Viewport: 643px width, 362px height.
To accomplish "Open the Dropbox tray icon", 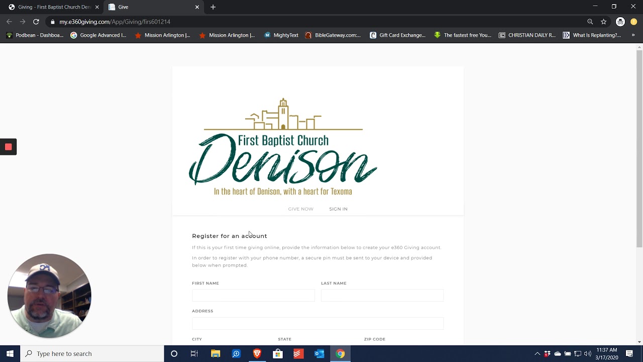I will [x=547, y=353].
